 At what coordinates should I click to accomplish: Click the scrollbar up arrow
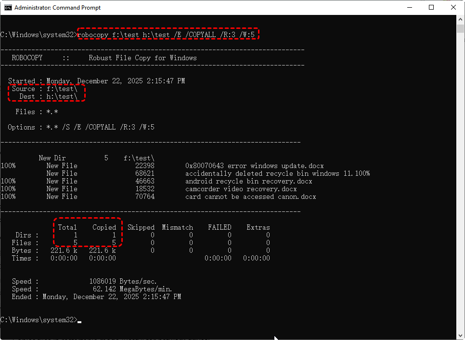pyautogui.click(x=461, y=19)
